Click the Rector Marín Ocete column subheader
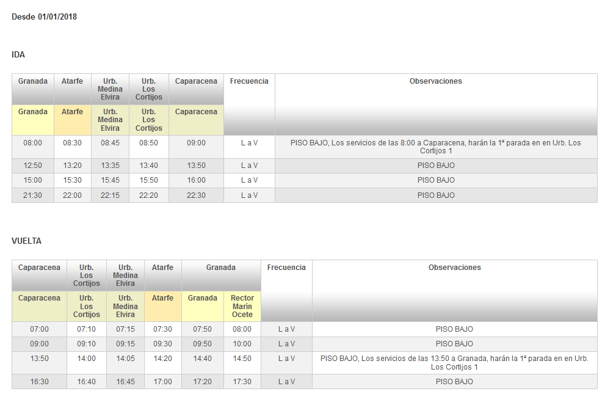 click(242, 306)
